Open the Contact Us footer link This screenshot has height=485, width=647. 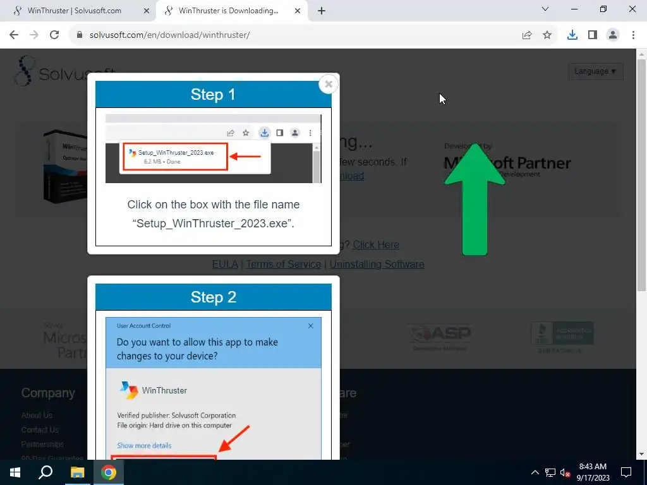point(40,429)
